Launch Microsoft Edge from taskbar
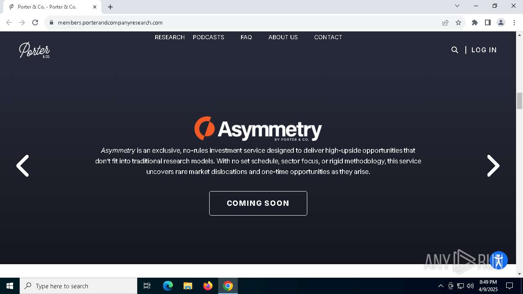Viewport: 523px width, 294px height. pyautogui.click(x=168, y=286)
